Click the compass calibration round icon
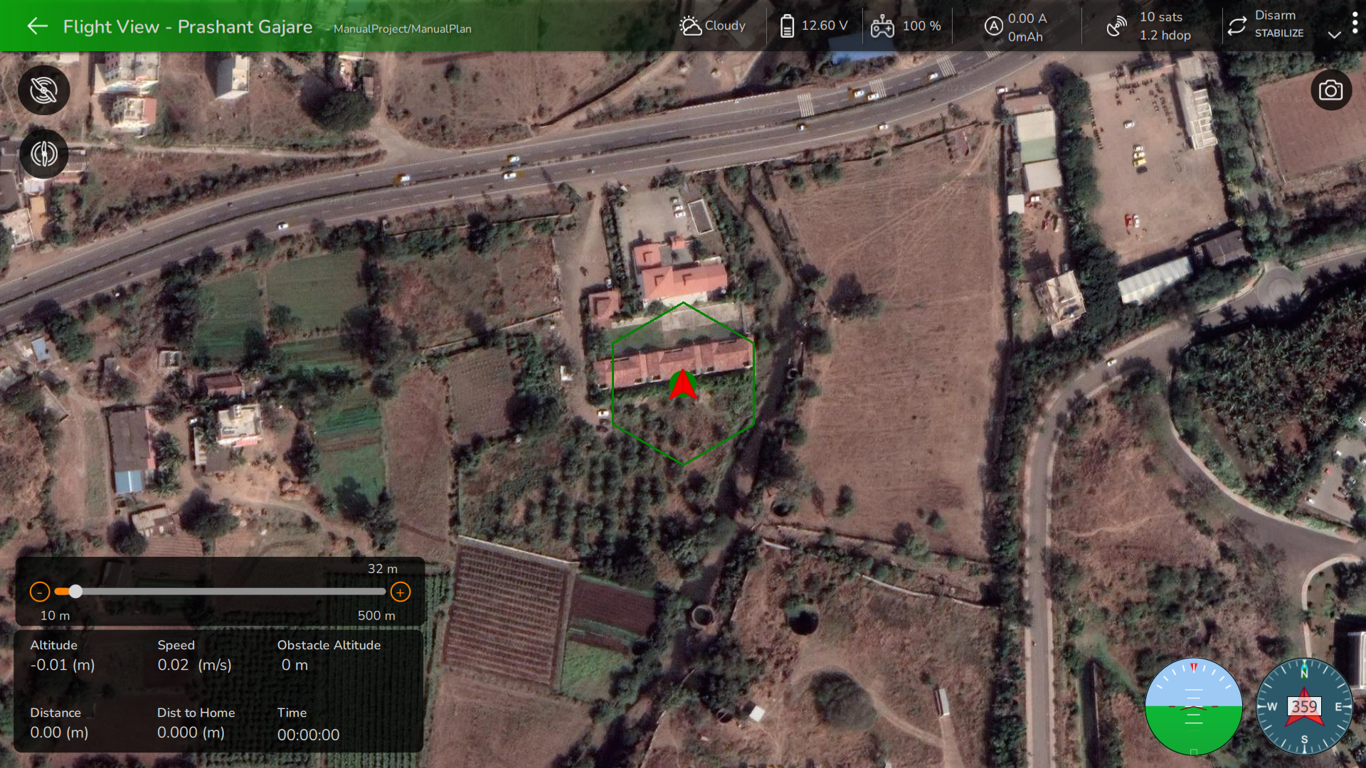This screenshot has height=768, width=1366. point(44,154)
